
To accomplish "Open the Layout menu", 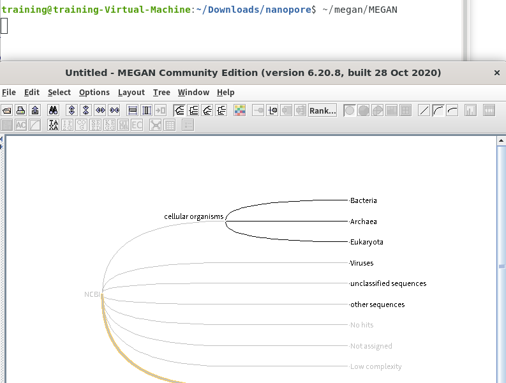I will click(x=131, y=93).
